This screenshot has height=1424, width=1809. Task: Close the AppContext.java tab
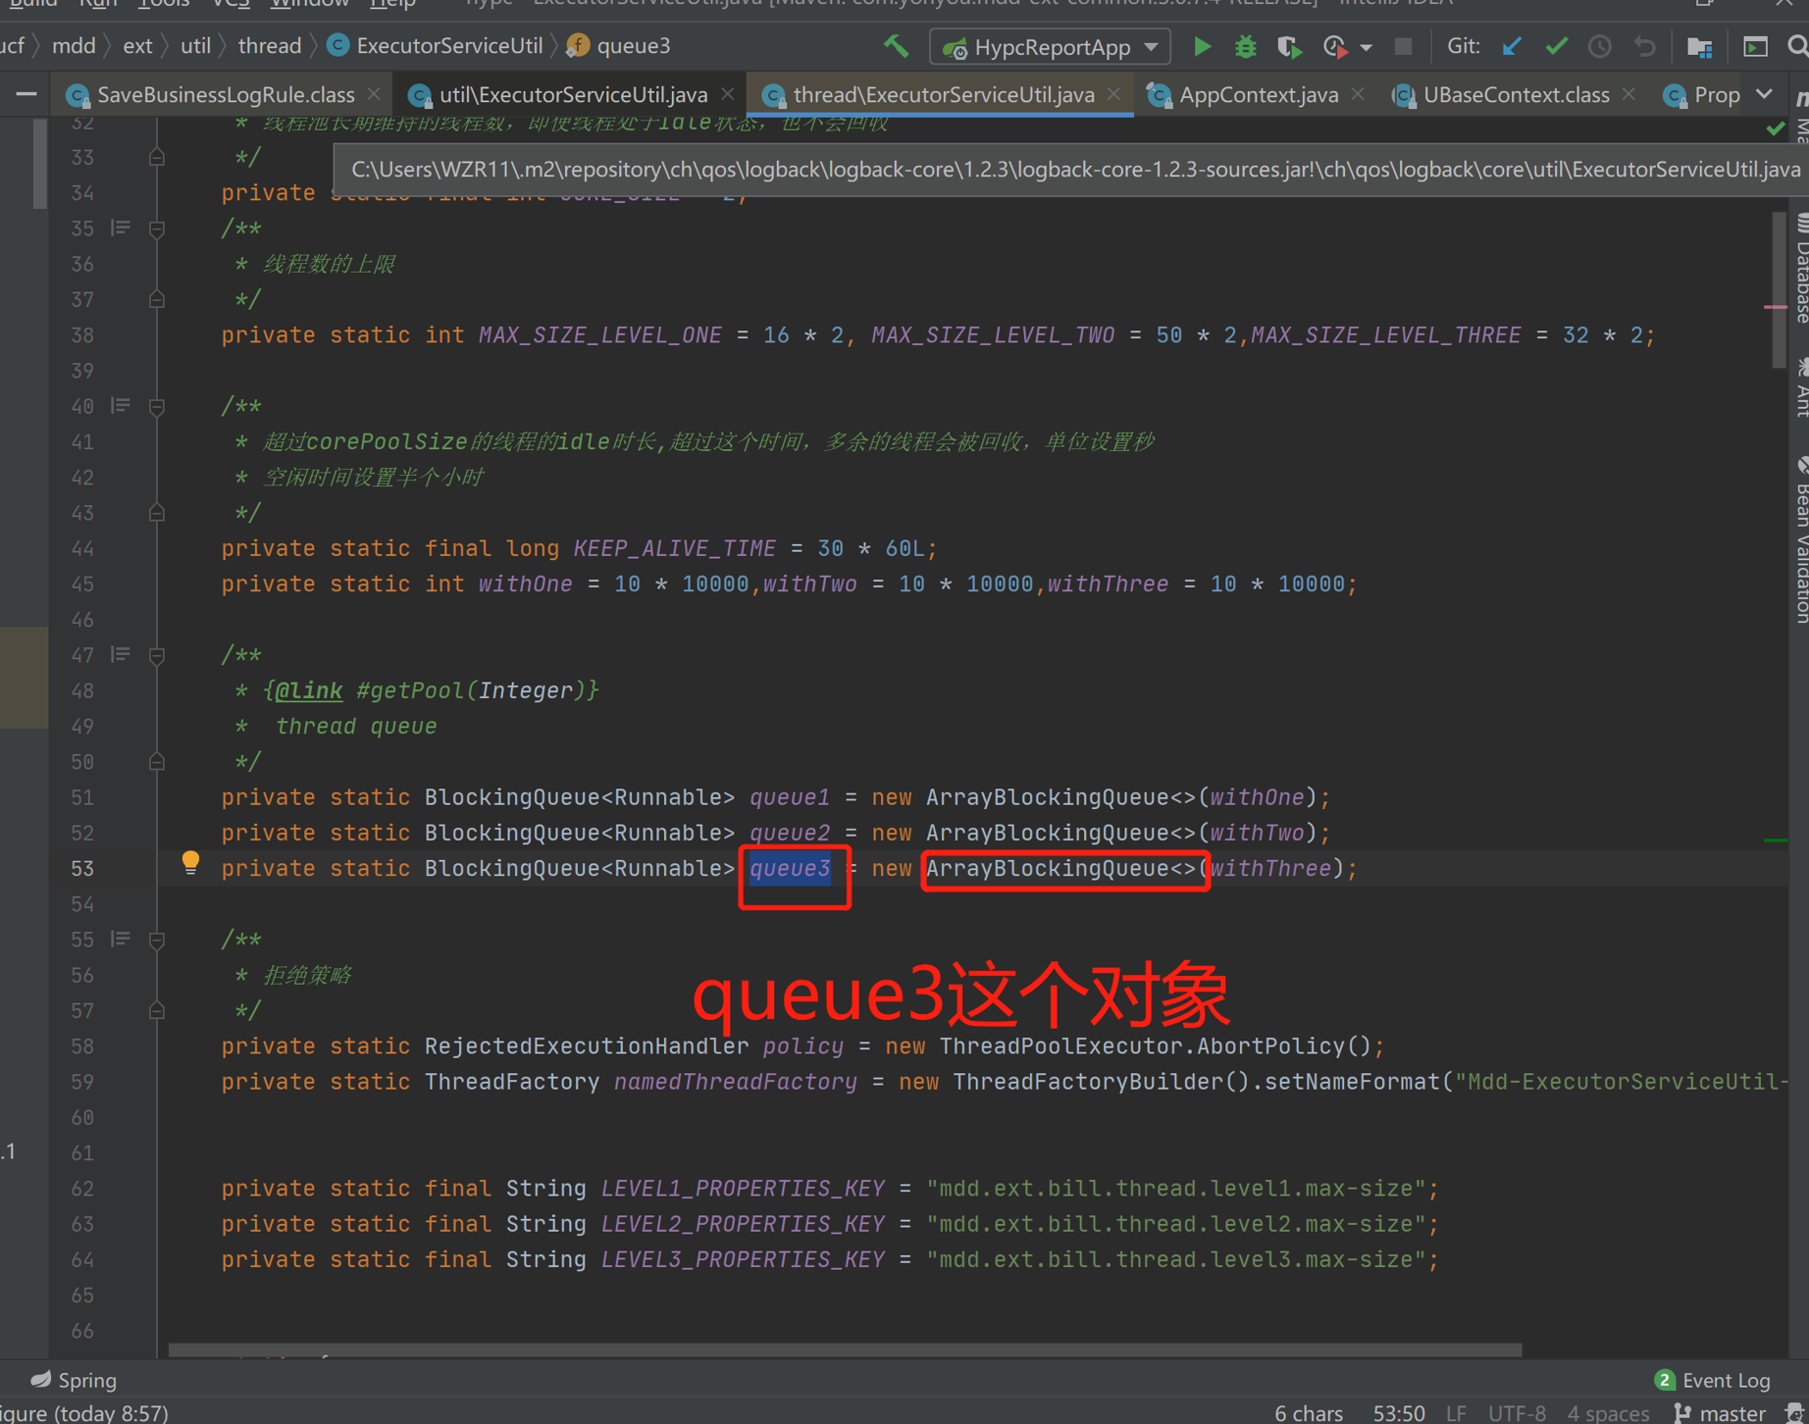pyautogui.click(x=1358, y=94)
